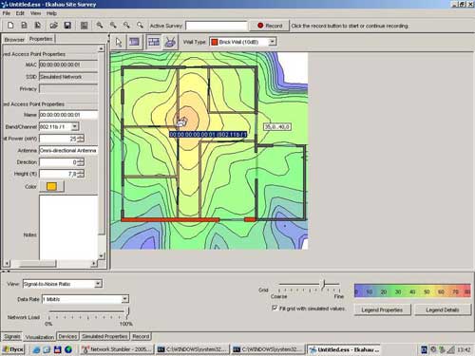Switch to the Browser tab
Viewport: 475px width, 356px height.
[14, 40]
